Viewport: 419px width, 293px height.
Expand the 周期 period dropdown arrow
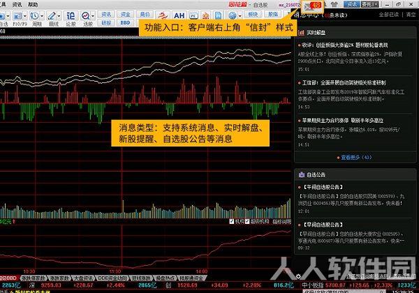coord(42,16)
